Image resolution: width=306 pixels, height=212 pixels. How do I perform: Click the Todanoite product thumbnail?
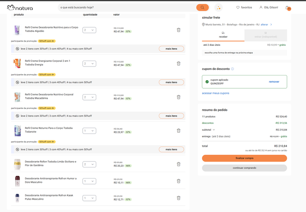[17, 131]
